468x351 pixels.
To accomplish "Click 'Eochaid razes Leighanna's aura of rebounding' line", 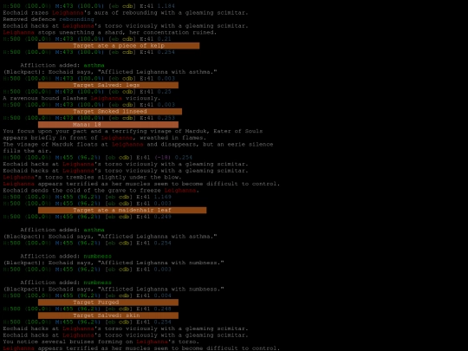I will pyautogui.click(x=126, y=13).
